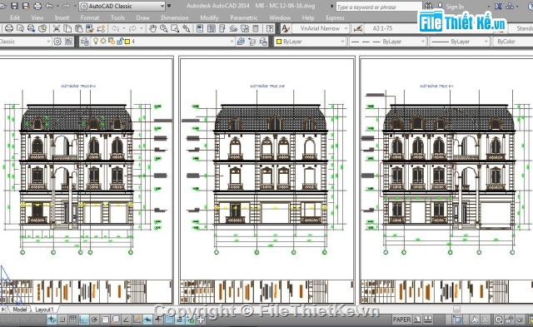Open the Sheet Set Manager icon
This screenshot has height=327, width=533.
[x=233, y=28]
